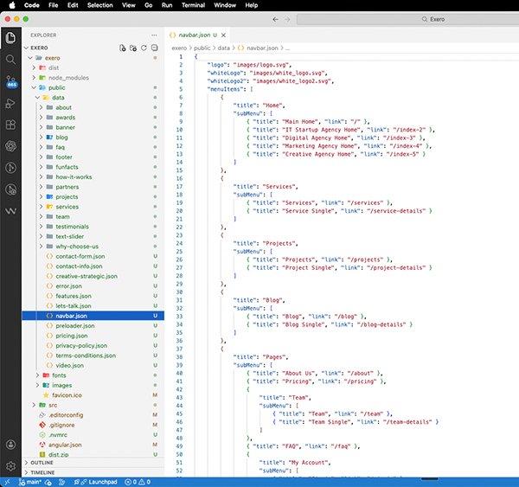The width and height of the screenshot is (519, 487).
Task: Refresh the explorer file tree
Action: [144, 48]
